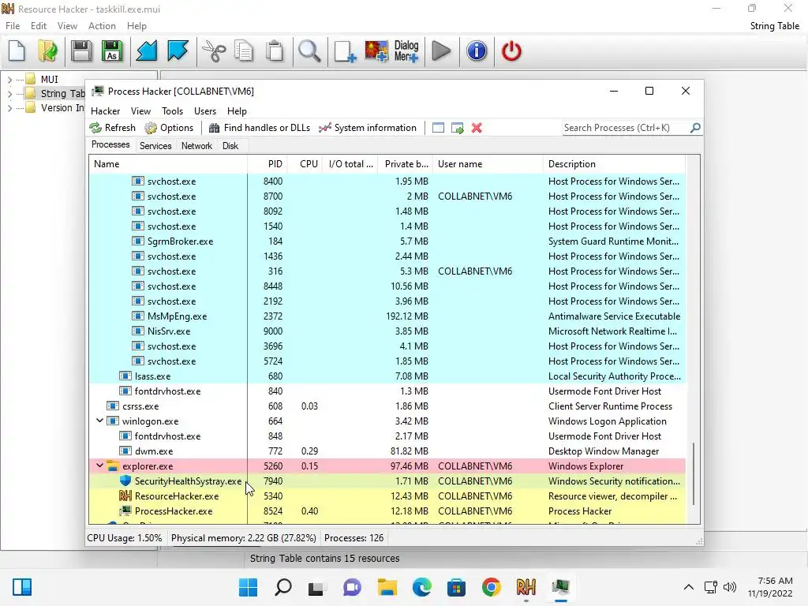Open Resource Hacker's File menu

(13, 26)
